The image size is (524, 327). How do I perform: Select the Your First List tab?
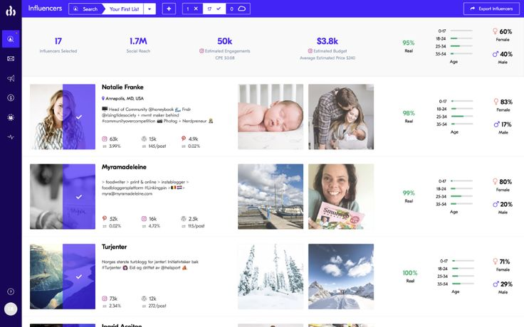click(x=124, y=9)
